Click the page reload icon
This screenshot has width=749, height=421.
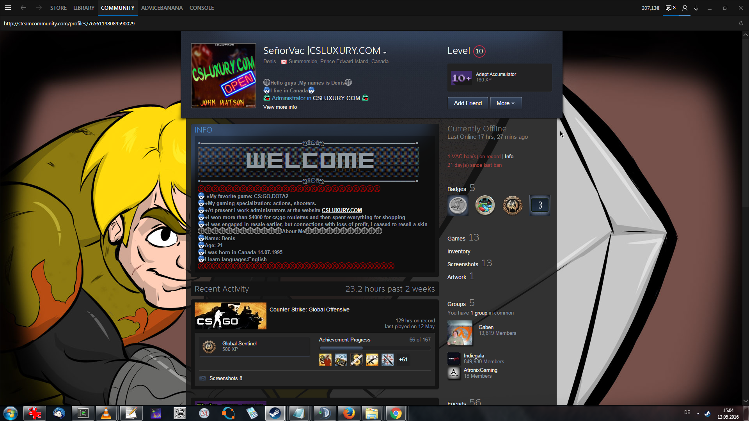pyautogui.click(x=741, y=23)
